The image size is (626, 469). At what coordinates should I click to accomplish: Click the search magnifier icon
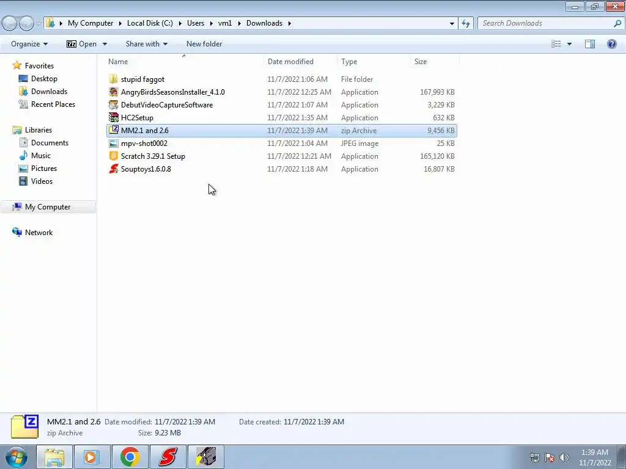[617, 23]
